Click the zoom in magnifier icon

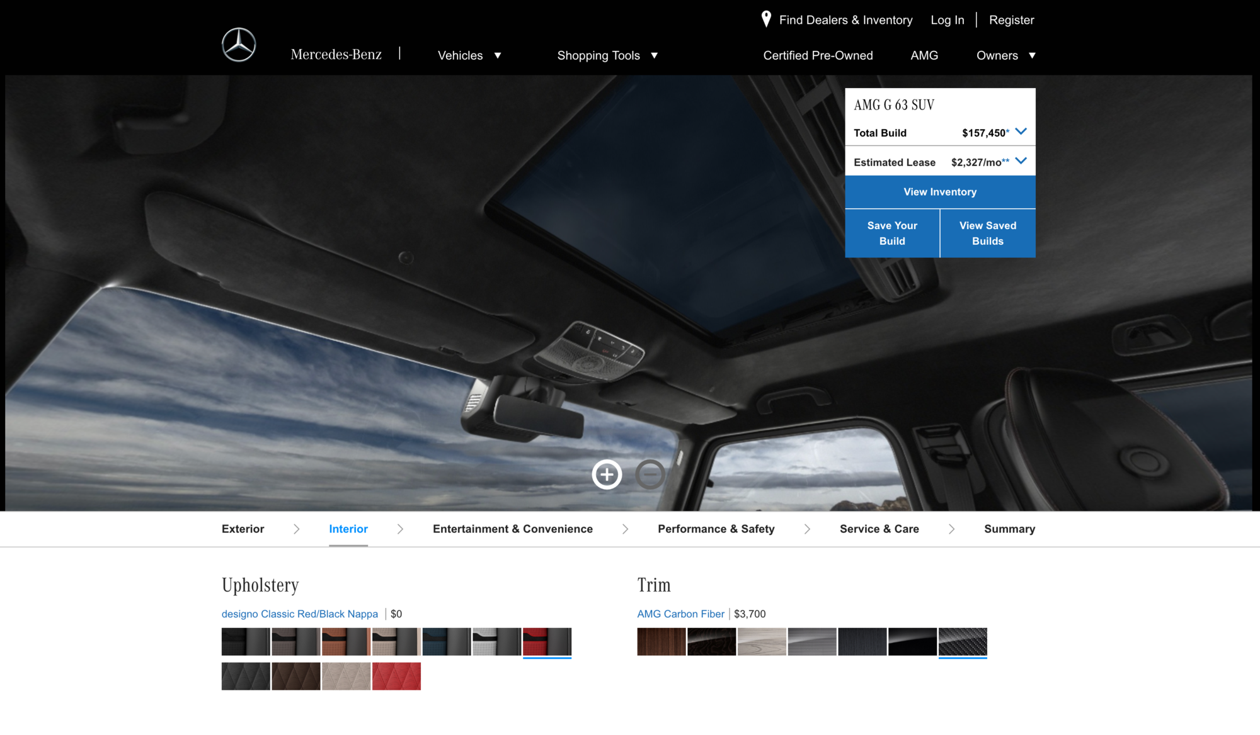607,474
